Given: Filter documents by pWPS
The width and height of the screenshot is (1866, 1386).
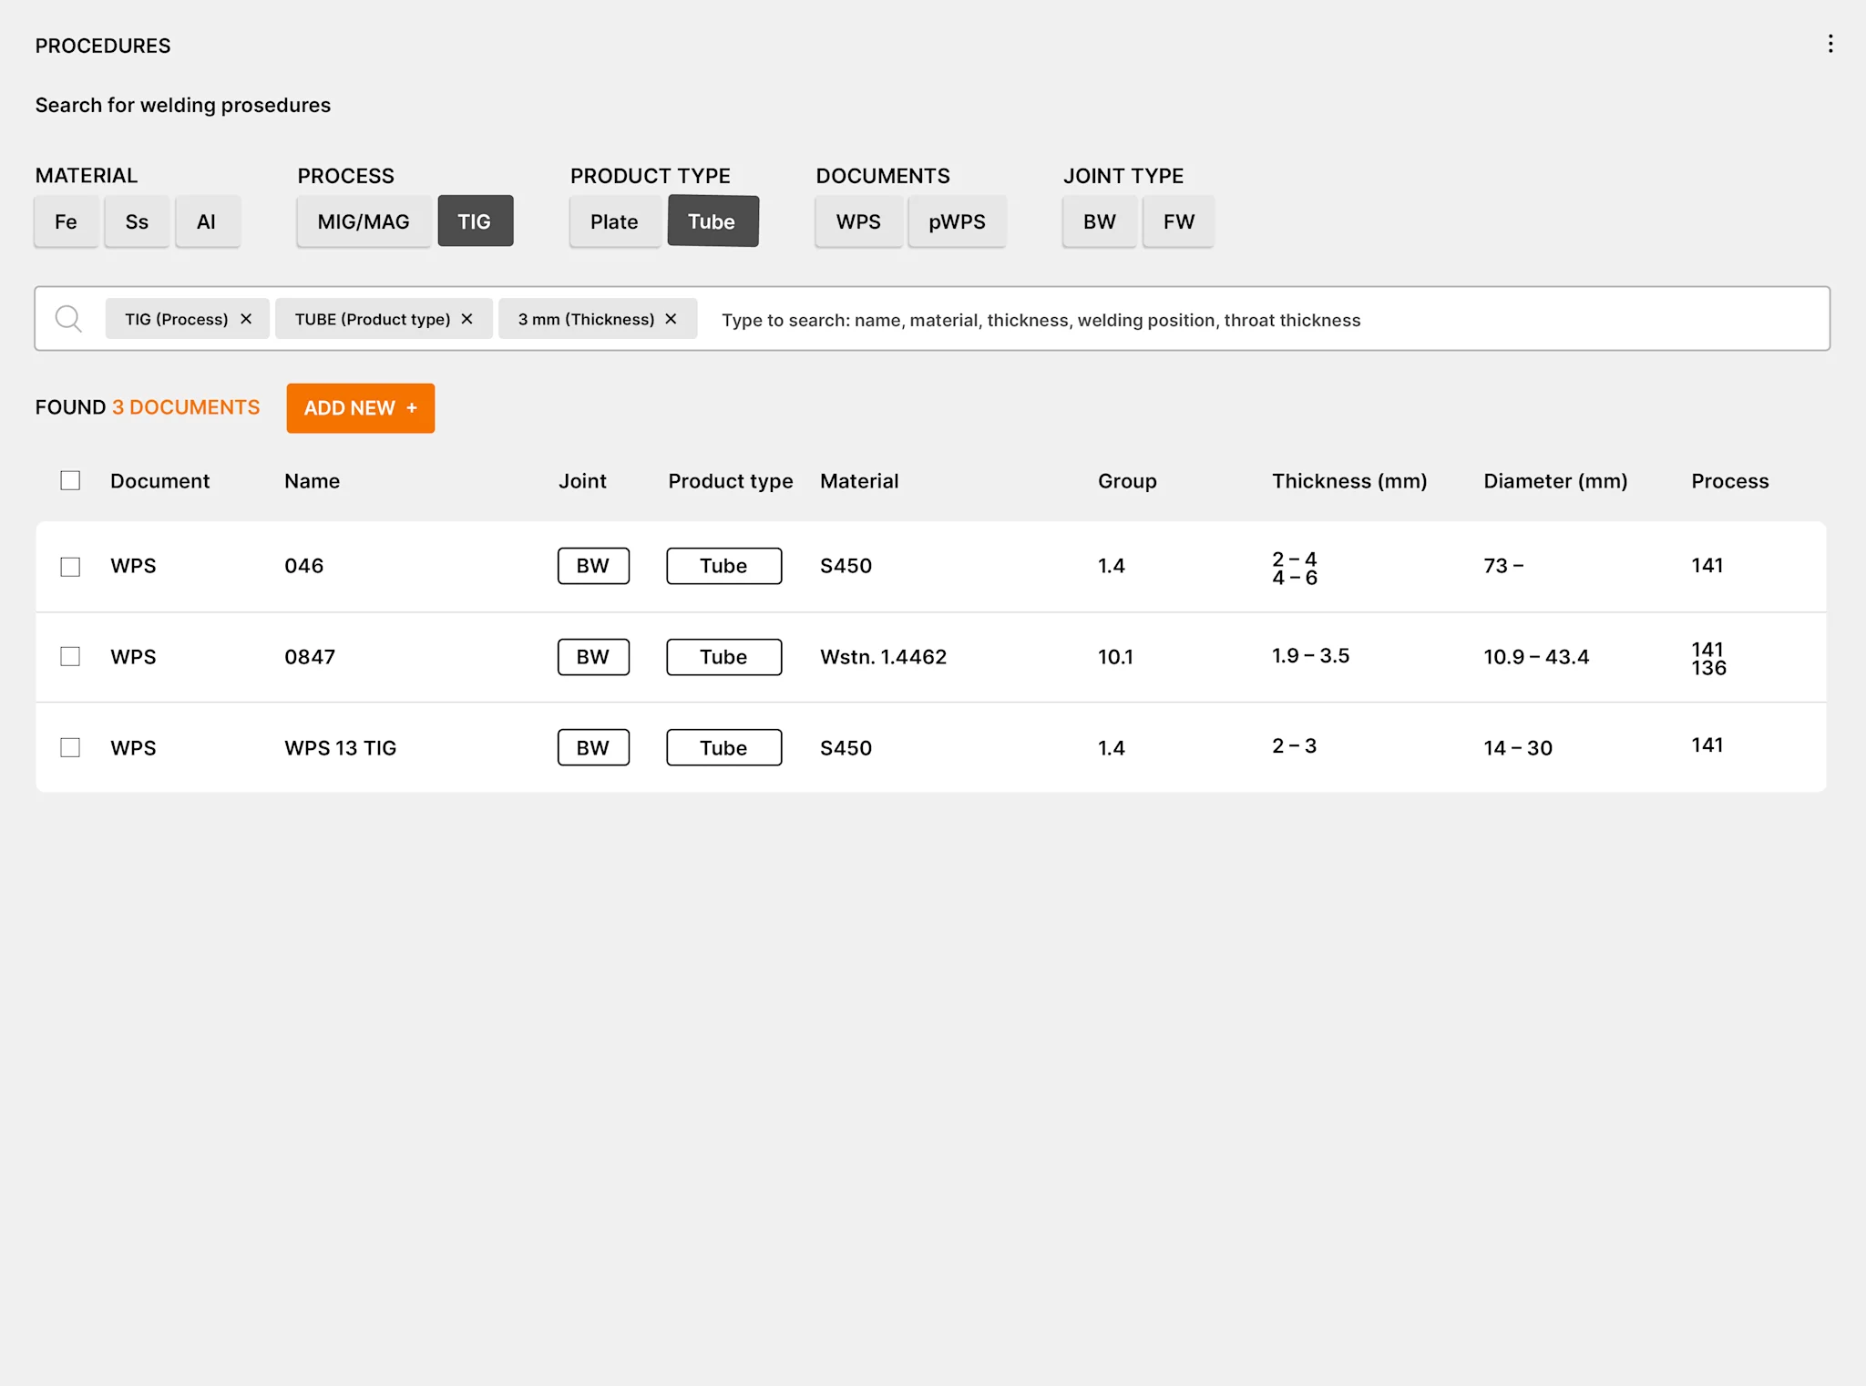Looking at the screenshot, I should click(956, 221).
